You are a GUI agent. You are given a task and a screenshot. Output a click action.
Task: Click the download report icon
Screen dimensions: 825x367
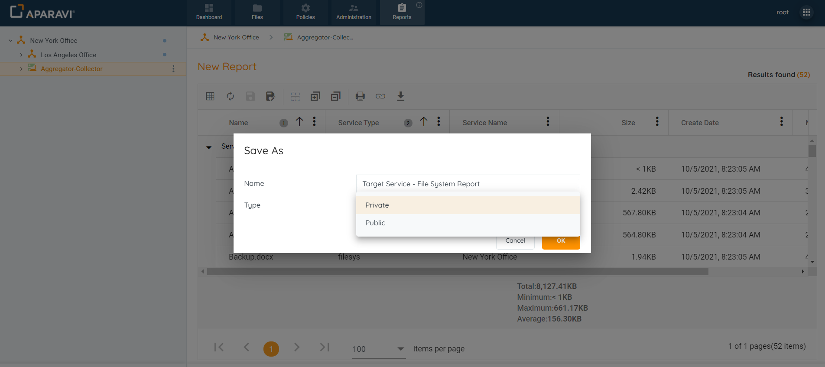tap(401, 96)
